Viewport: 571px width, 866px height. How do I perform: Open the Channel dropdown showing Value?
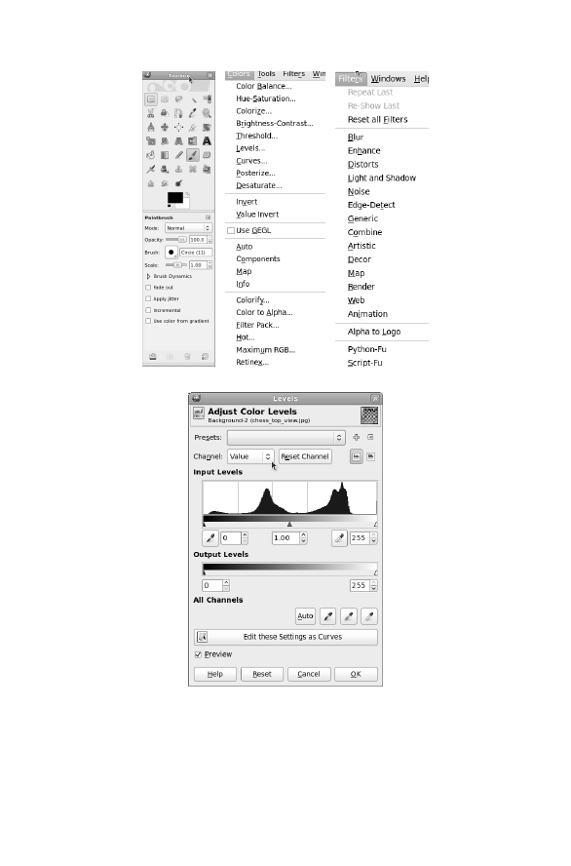click(x=250, y=456)
